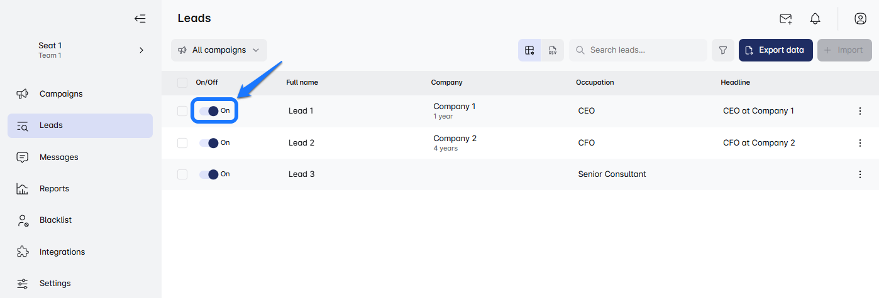Open the table column settings icon

(529, 50)
